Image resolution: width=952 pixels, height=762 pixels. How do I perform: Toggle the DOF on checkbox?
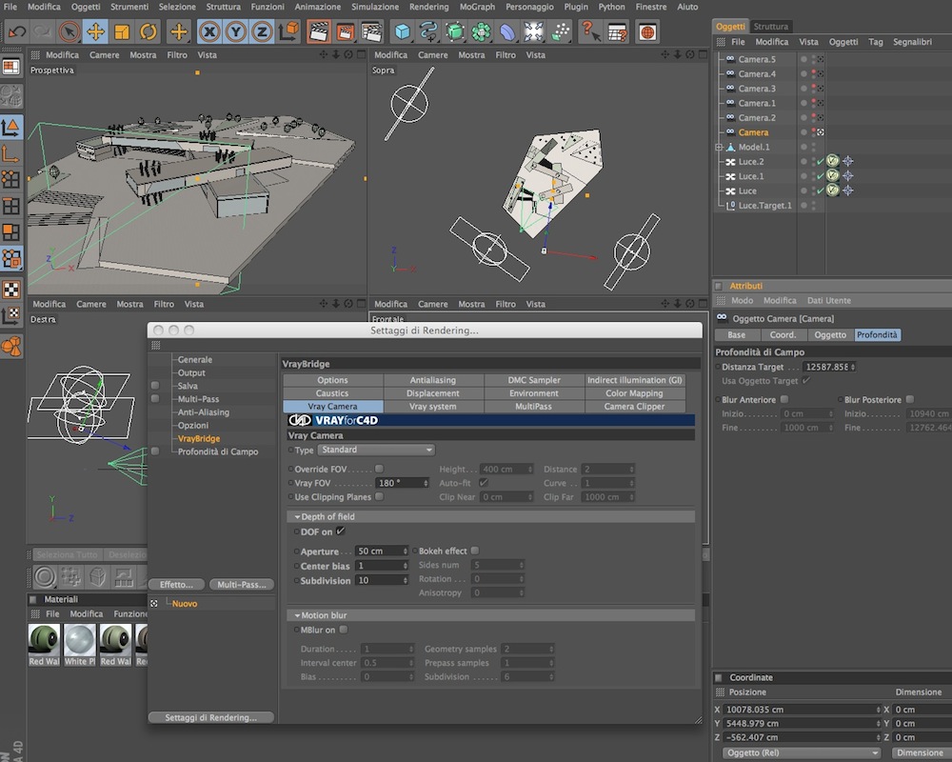[x=341, y=531]
